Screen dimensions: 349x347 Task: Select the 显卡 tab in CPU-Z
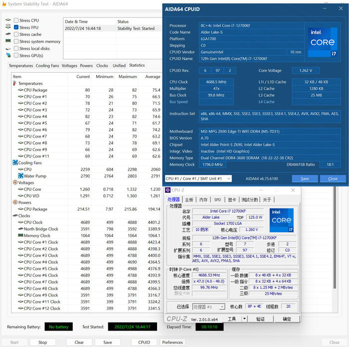coord(232,199)
